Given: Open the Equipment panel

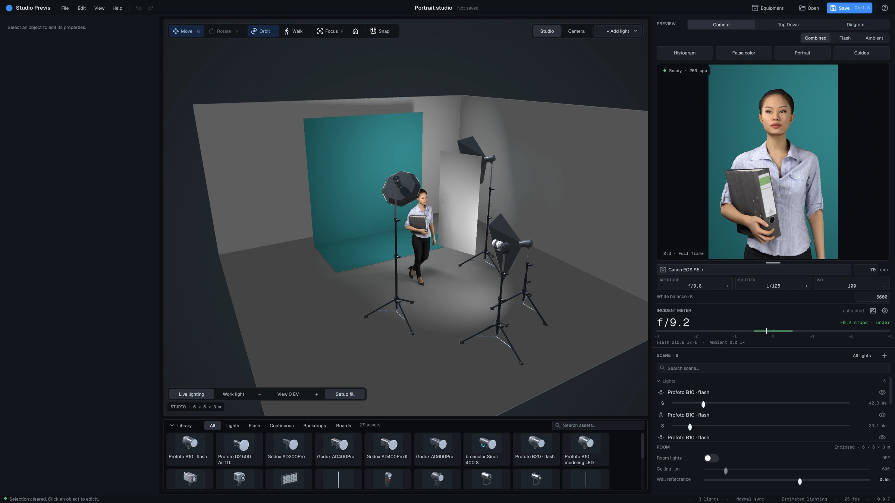Looking at the screenshot, I should click(767, 8).
